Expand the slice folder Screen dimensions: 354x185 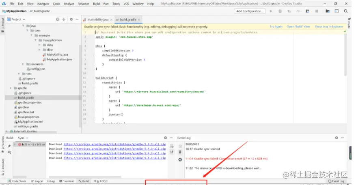pos(39,49)
